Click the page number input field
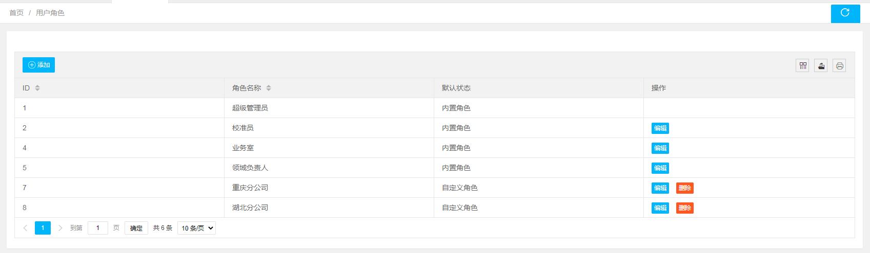Viewport: 870px width, 253px height. [97, 228]
